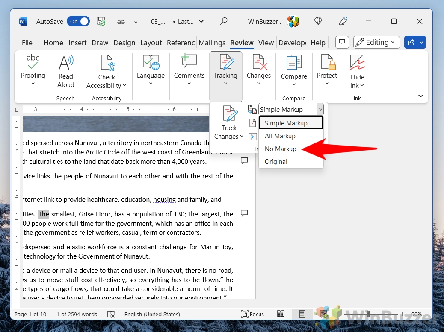Open the diamond premium icon
444x332 pixels.
tap(318, 21)
